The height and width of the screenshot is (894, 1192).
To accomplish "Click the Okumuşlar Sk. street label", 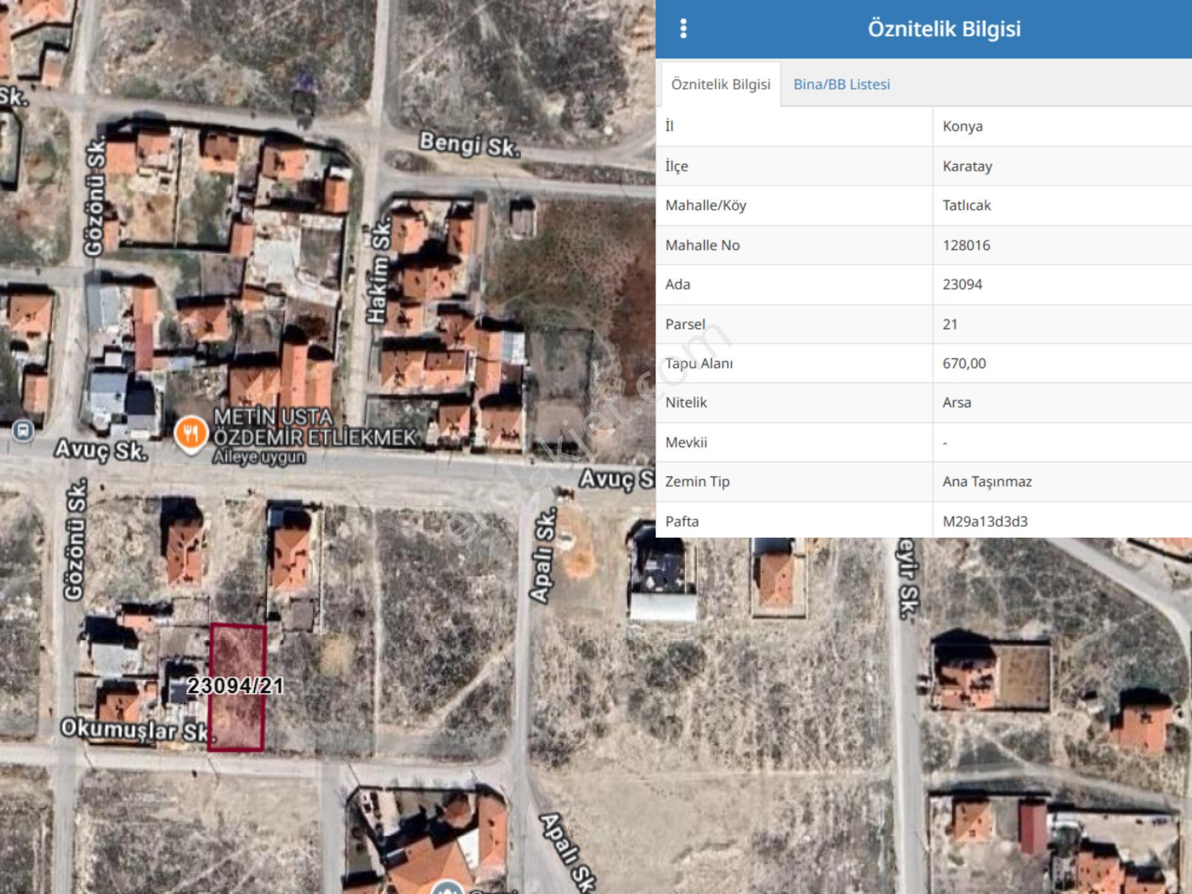I will coord(138,730).
